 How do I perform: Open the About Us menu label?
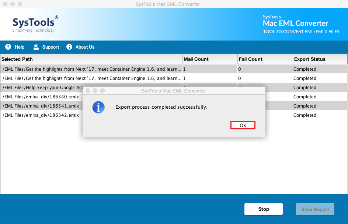click(85, 47)
